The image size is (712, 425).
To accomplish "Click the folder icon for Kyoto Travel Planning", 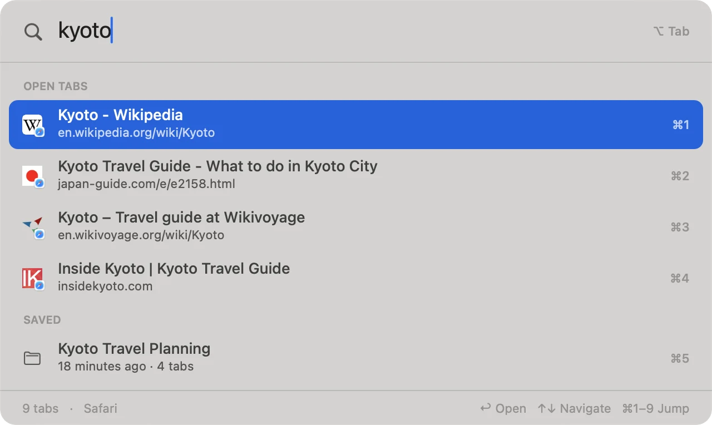I will (32, 358).
